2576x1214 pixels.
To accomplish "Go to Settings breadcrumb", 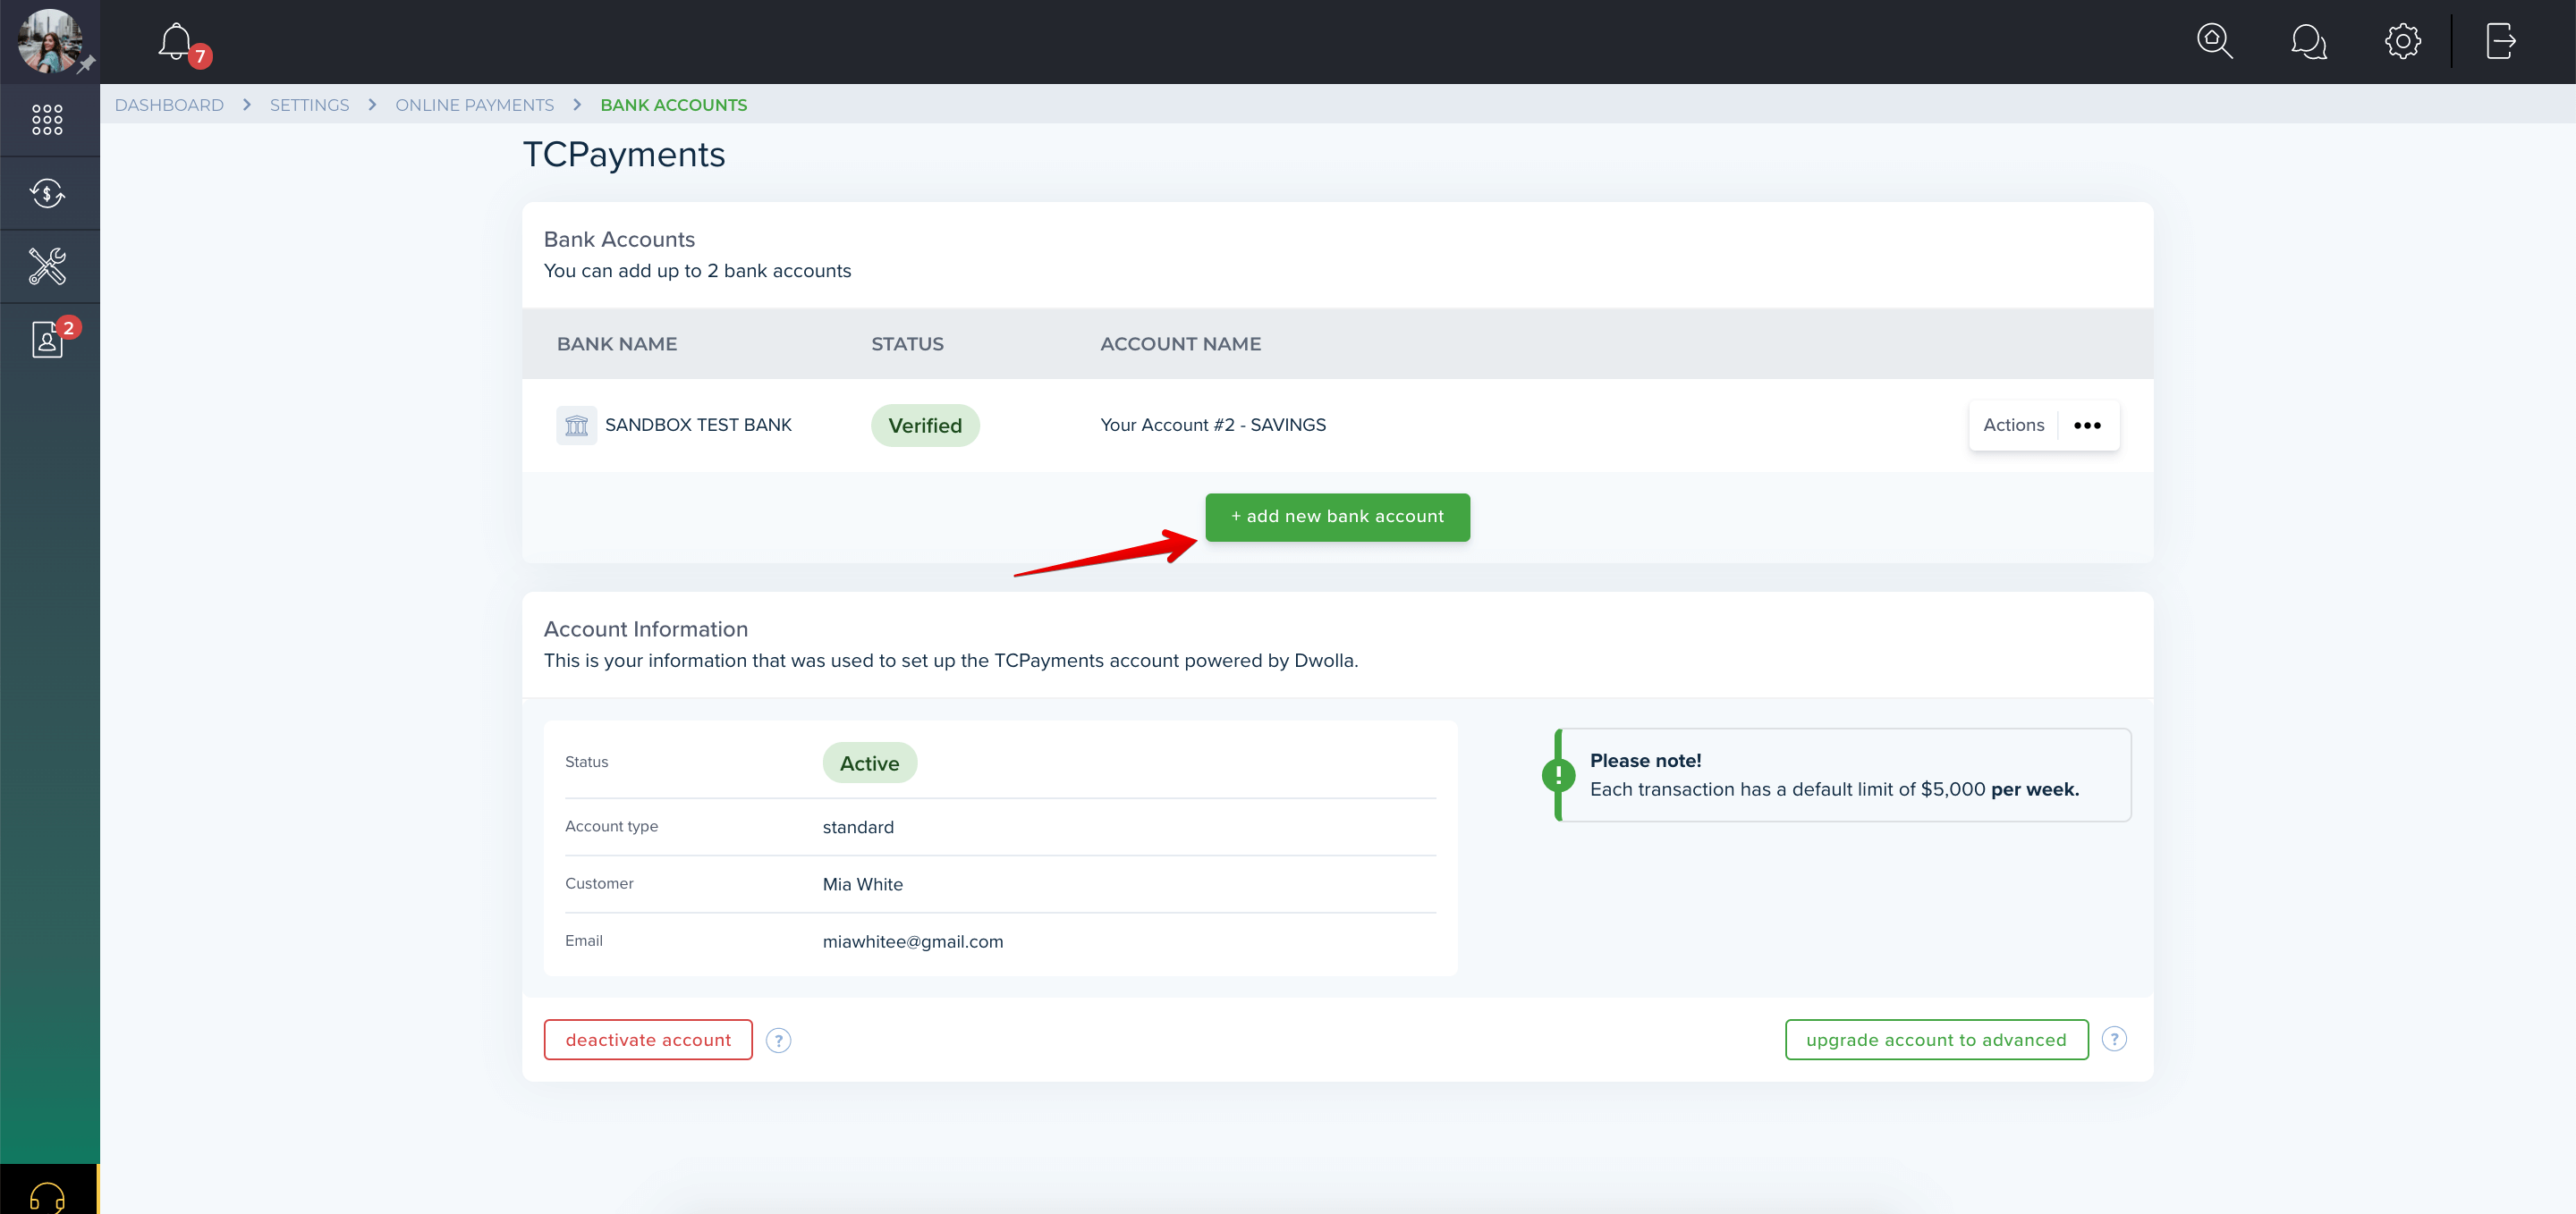I will pos(309,105).
